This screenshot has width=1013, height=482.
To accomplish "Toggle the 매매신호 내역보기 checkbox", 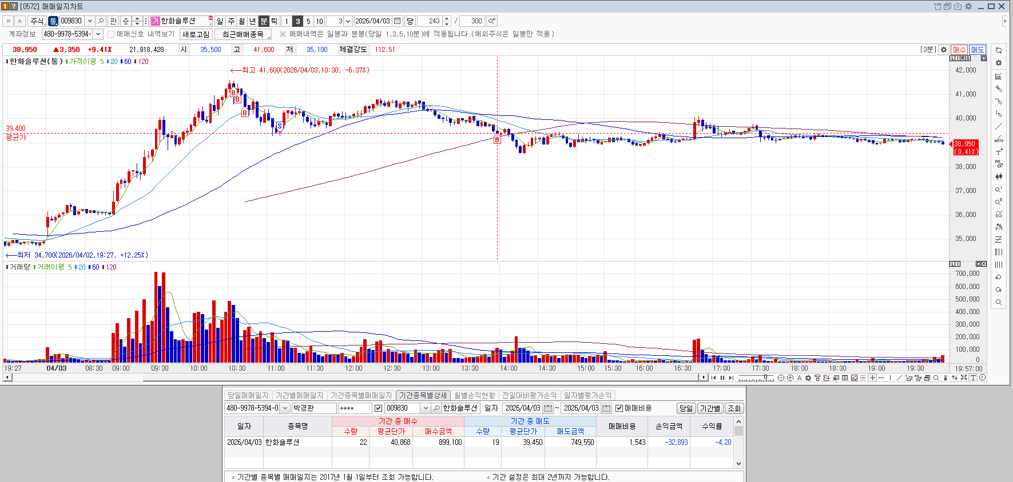I will [111, 34].
